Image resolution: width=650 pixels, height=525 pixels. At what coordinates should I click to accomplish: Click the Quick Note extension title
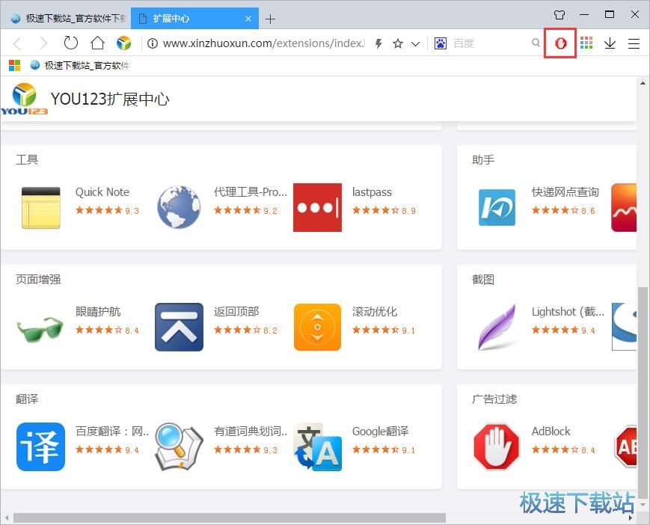(x=102, y=192)
